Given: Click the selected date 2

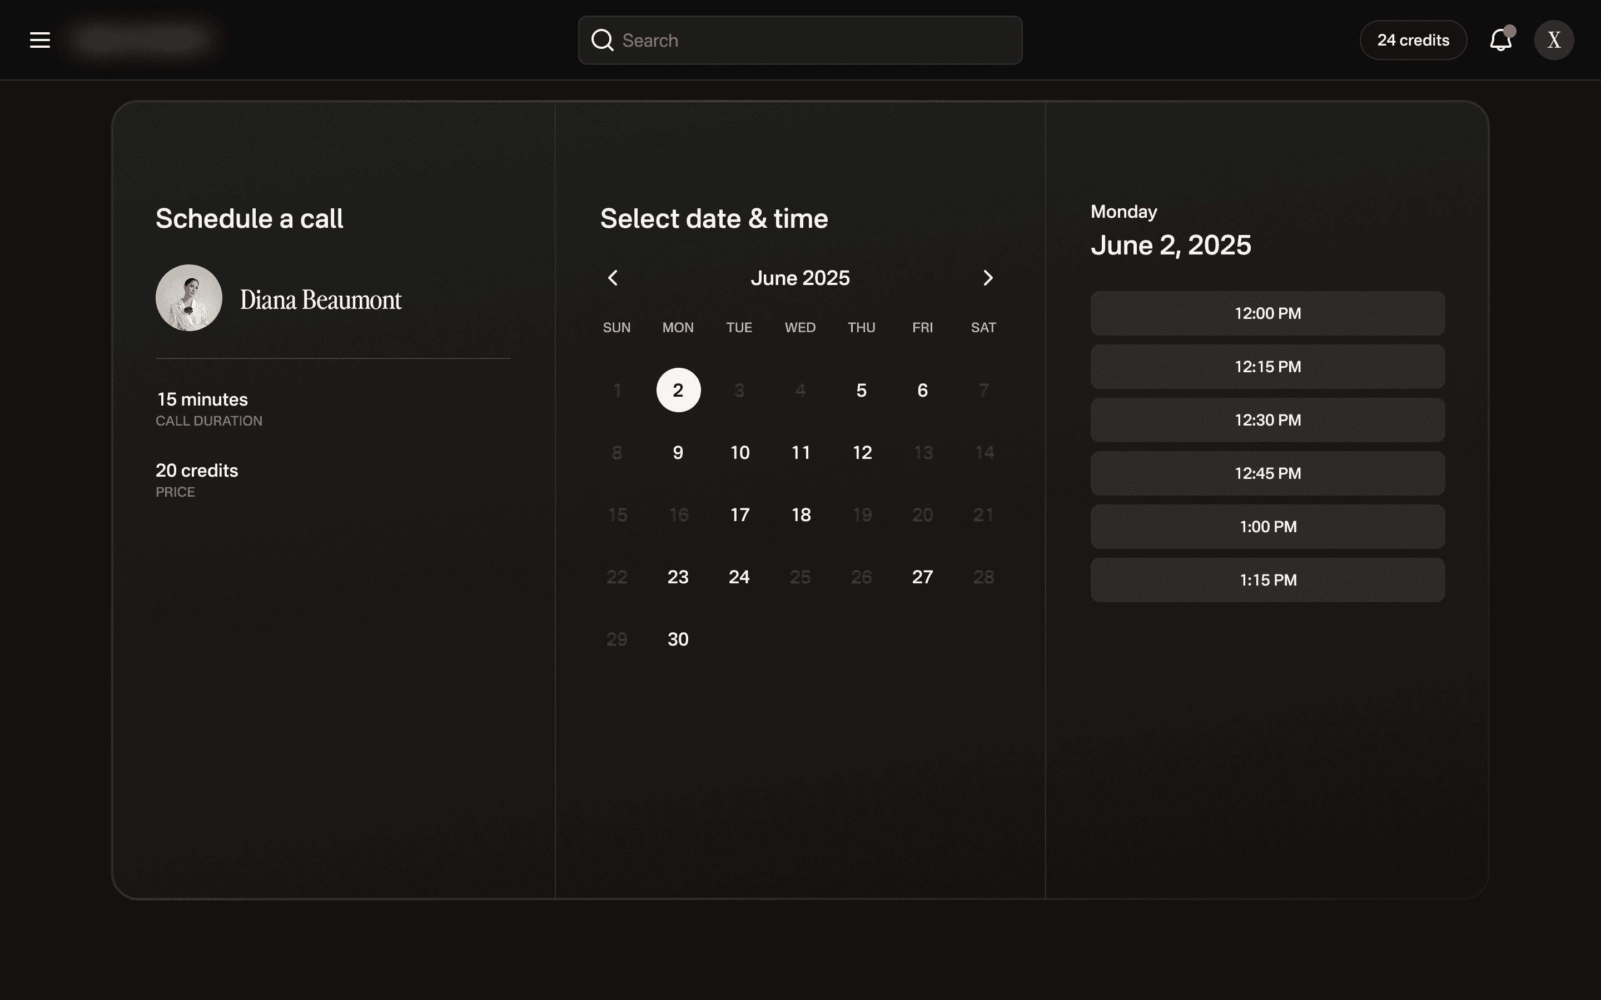Looking at the screenshot, I should tap(678, 390).
